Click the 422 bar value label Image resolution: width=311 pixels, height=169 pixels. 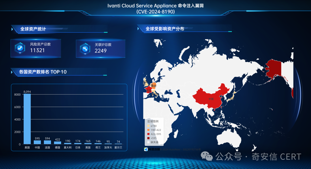(x=58, y=139)
